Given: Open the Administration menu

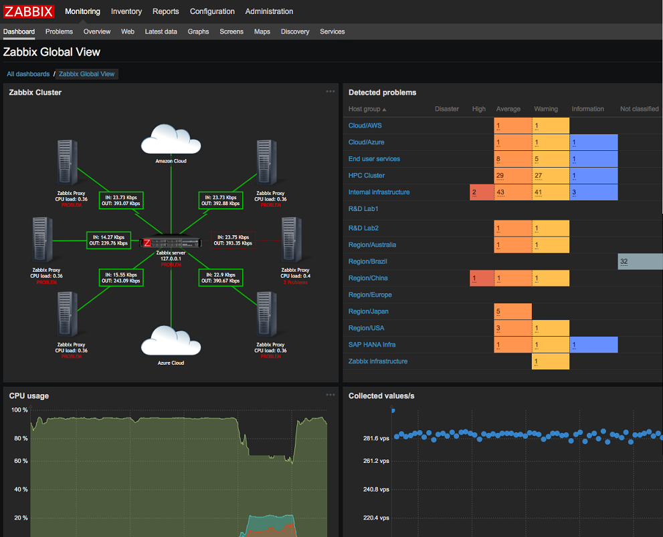Looking at the screenshot, I should [269, 11].
